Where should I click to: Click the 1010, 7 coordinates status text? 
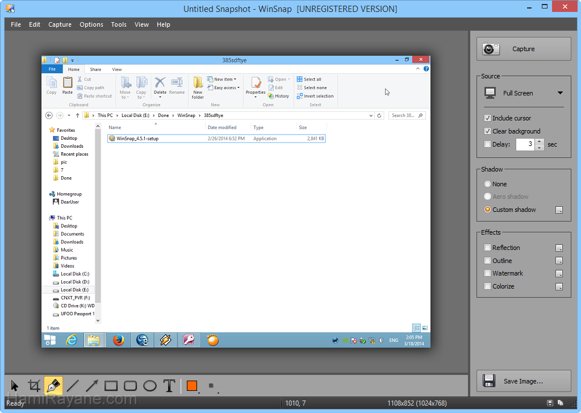click(x=295, y=403)
